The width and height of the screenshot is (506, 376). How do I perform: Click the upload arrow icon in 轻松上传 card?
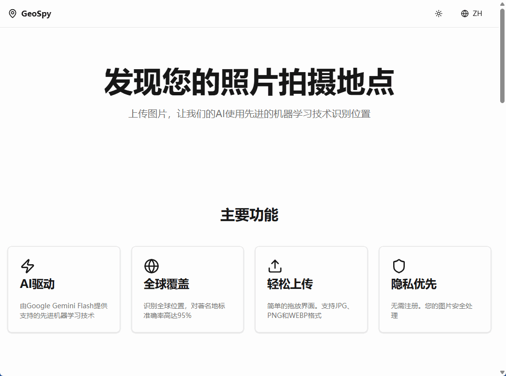(275, 266)
